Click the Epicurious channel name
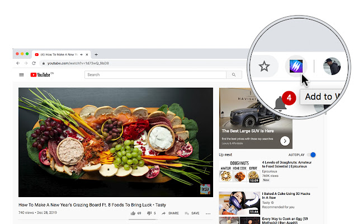Viewport: 358px width, 224px height. click(x=270, y=171)
